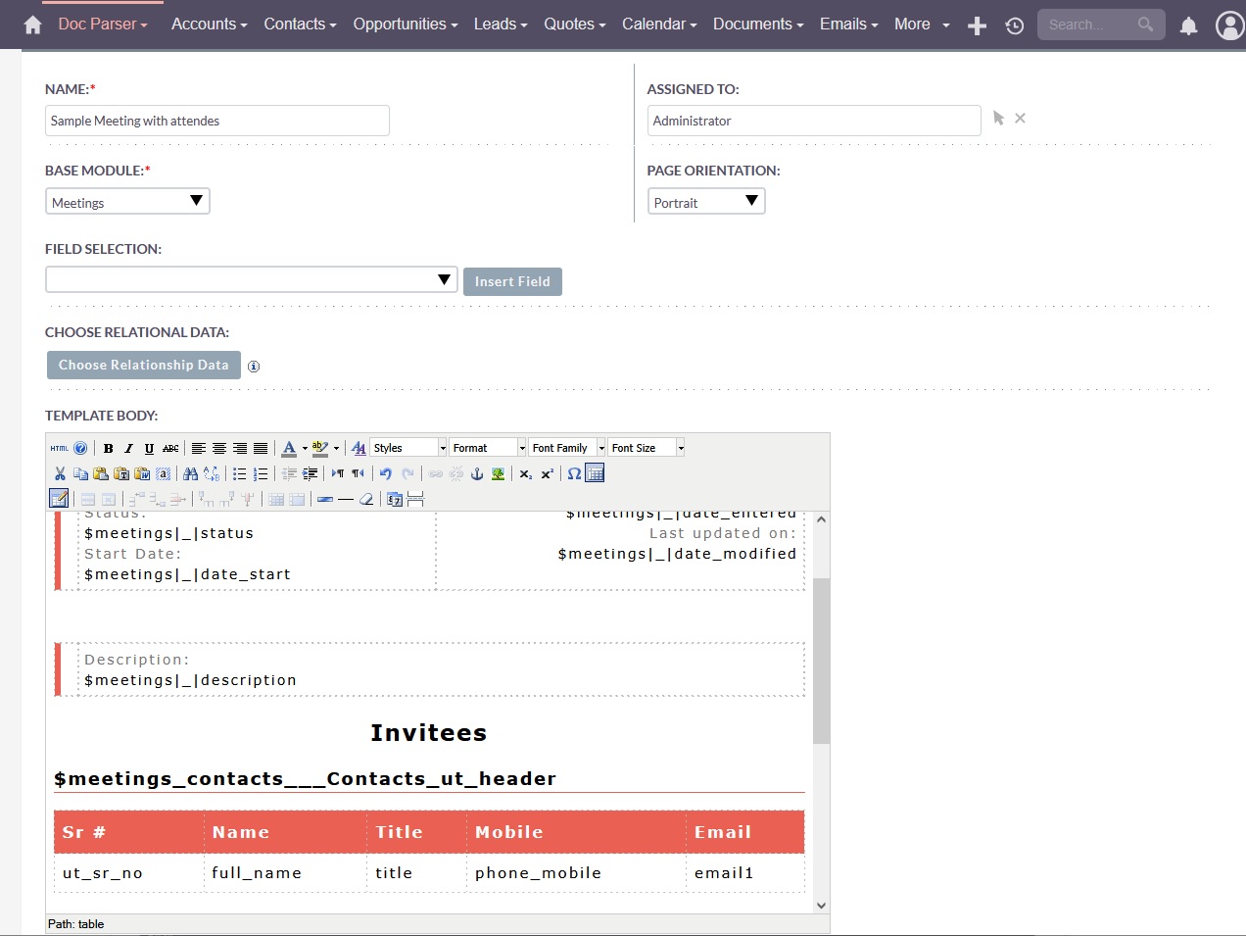Click the Insert image tree icon
Viewport: 1246px width, 936px height.
(498, 473)
